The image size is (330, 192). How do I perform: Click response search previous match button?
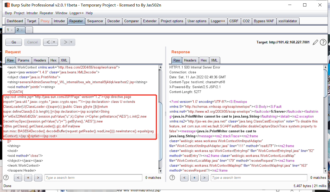[184, 178]
